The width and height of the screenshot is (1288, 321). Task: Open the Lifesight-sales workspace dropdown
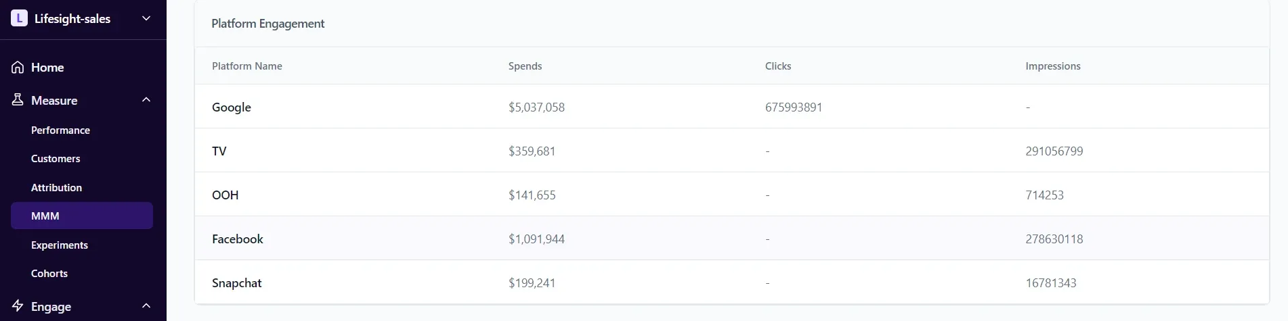146,19
